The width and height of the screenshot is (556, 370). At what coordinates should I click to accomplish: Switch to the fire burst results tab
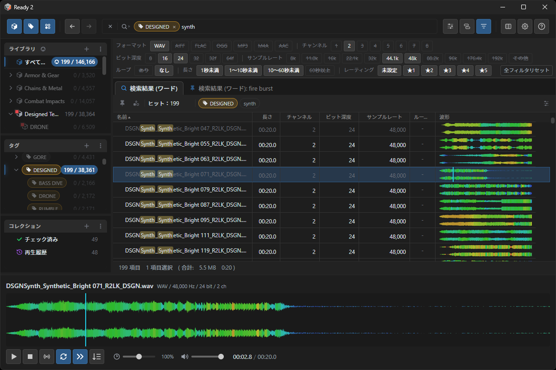click(x=232, y=88)
